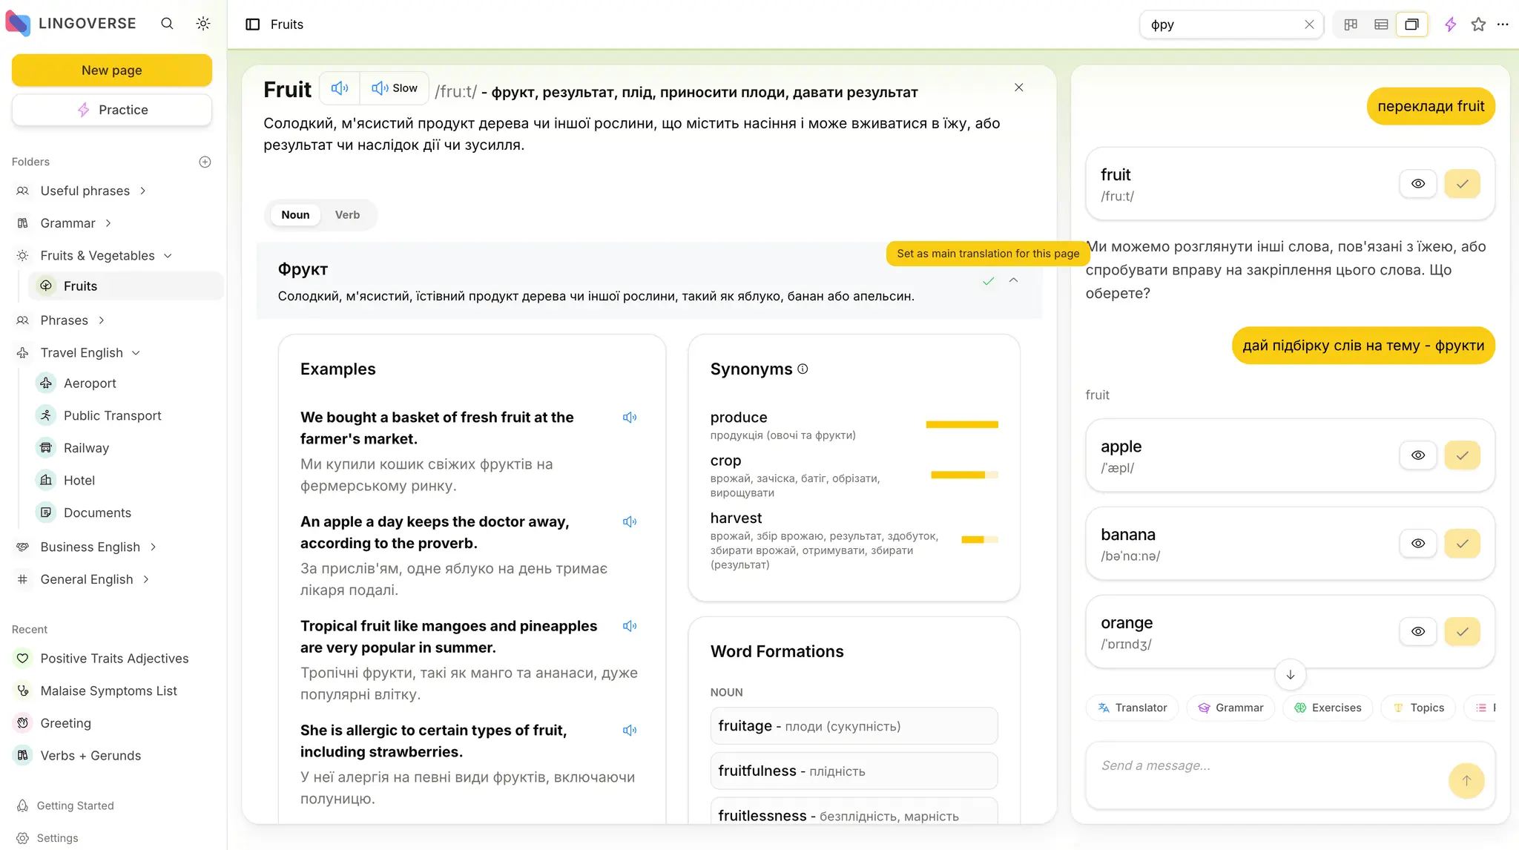Play audio for farmer's market example

pyautogui.click(x=630, y=418)
